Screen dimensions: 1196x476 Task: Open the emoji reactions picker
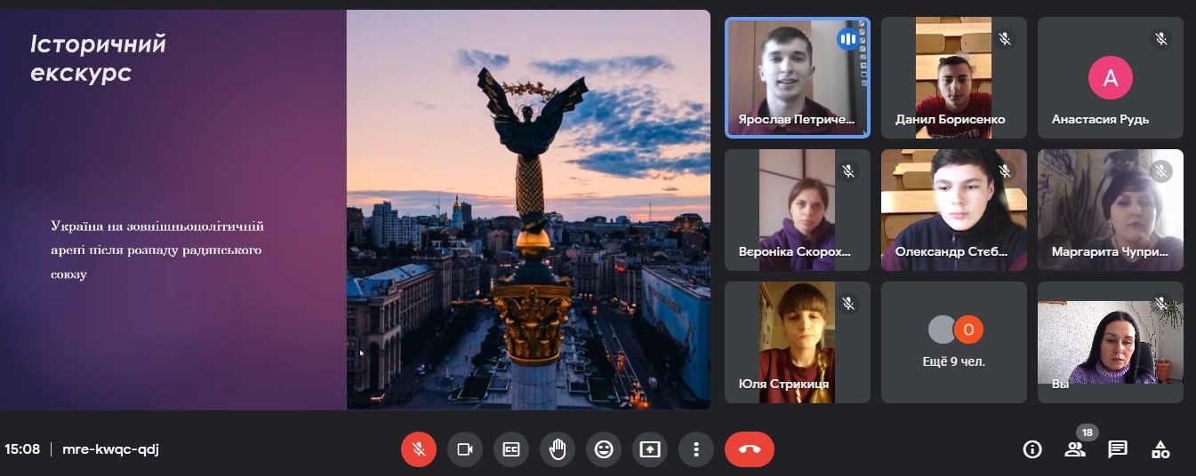tap(604, 449)
